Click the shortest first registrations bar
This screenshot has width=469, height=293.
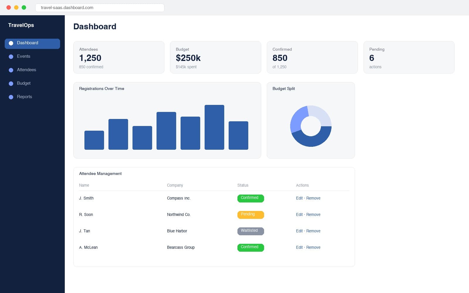click(x=94, y=140)
